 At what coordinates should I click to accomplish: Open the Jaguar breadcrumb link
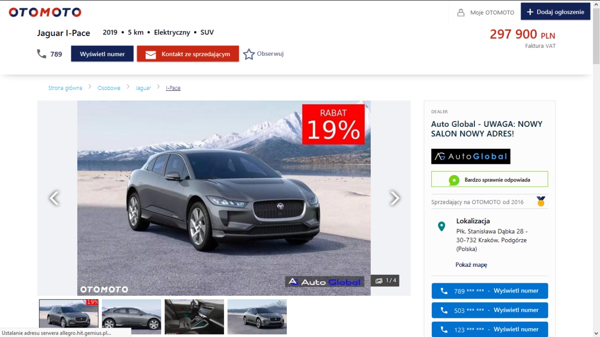143,88
